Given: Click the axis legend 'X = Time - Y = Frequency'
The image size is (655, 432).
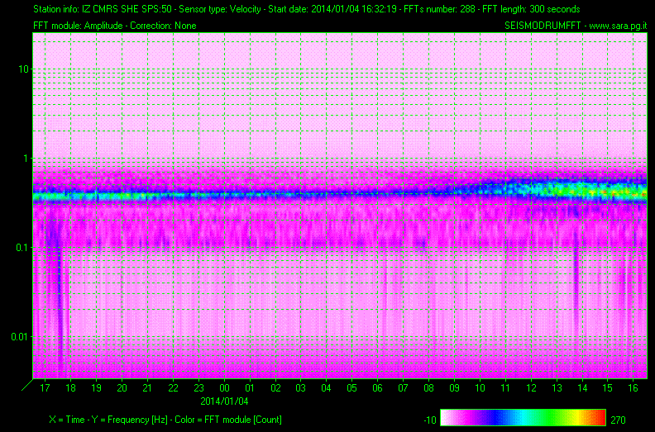Looking at the screenshot, I should (x=165, y=420).
